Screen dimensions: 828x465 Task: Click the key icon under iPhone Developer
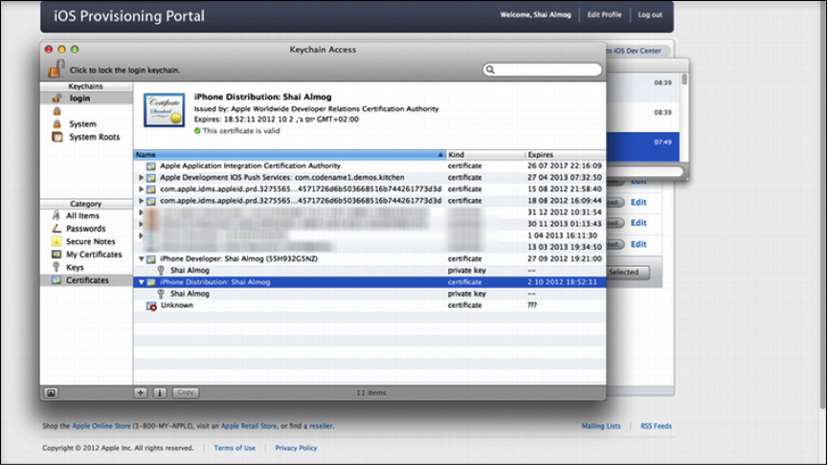pyautogui.click(x=161, y=271)
